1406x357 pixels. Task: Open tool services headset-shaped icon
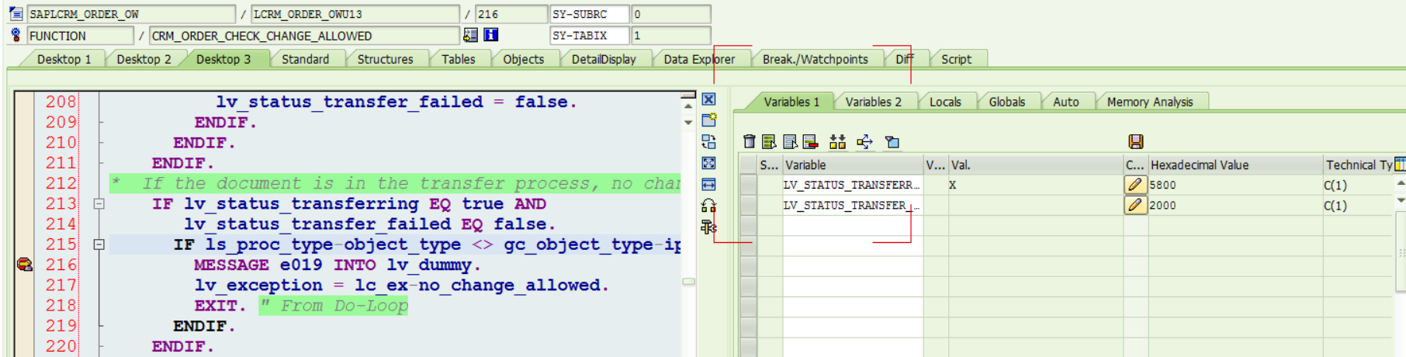[x=708, y=206]
